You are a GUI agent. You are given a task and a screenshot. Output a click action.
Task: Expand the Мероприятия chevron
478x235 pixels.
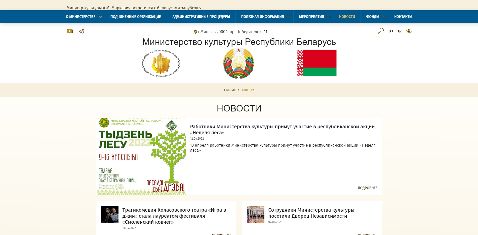point(329,17)
